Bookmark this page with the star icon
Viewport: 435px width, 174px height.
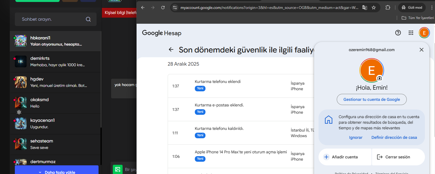374,8
